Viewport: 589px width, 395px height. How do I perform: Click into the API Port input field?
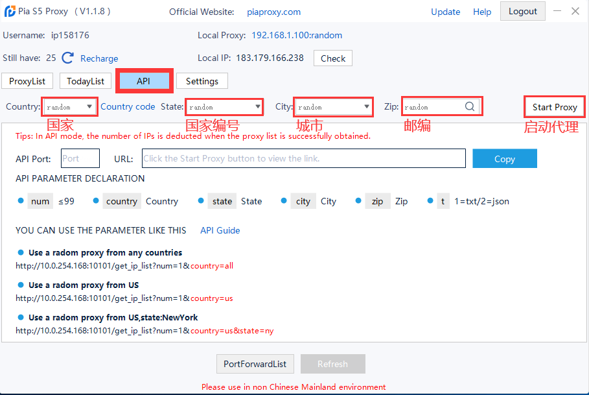(80, 159)
